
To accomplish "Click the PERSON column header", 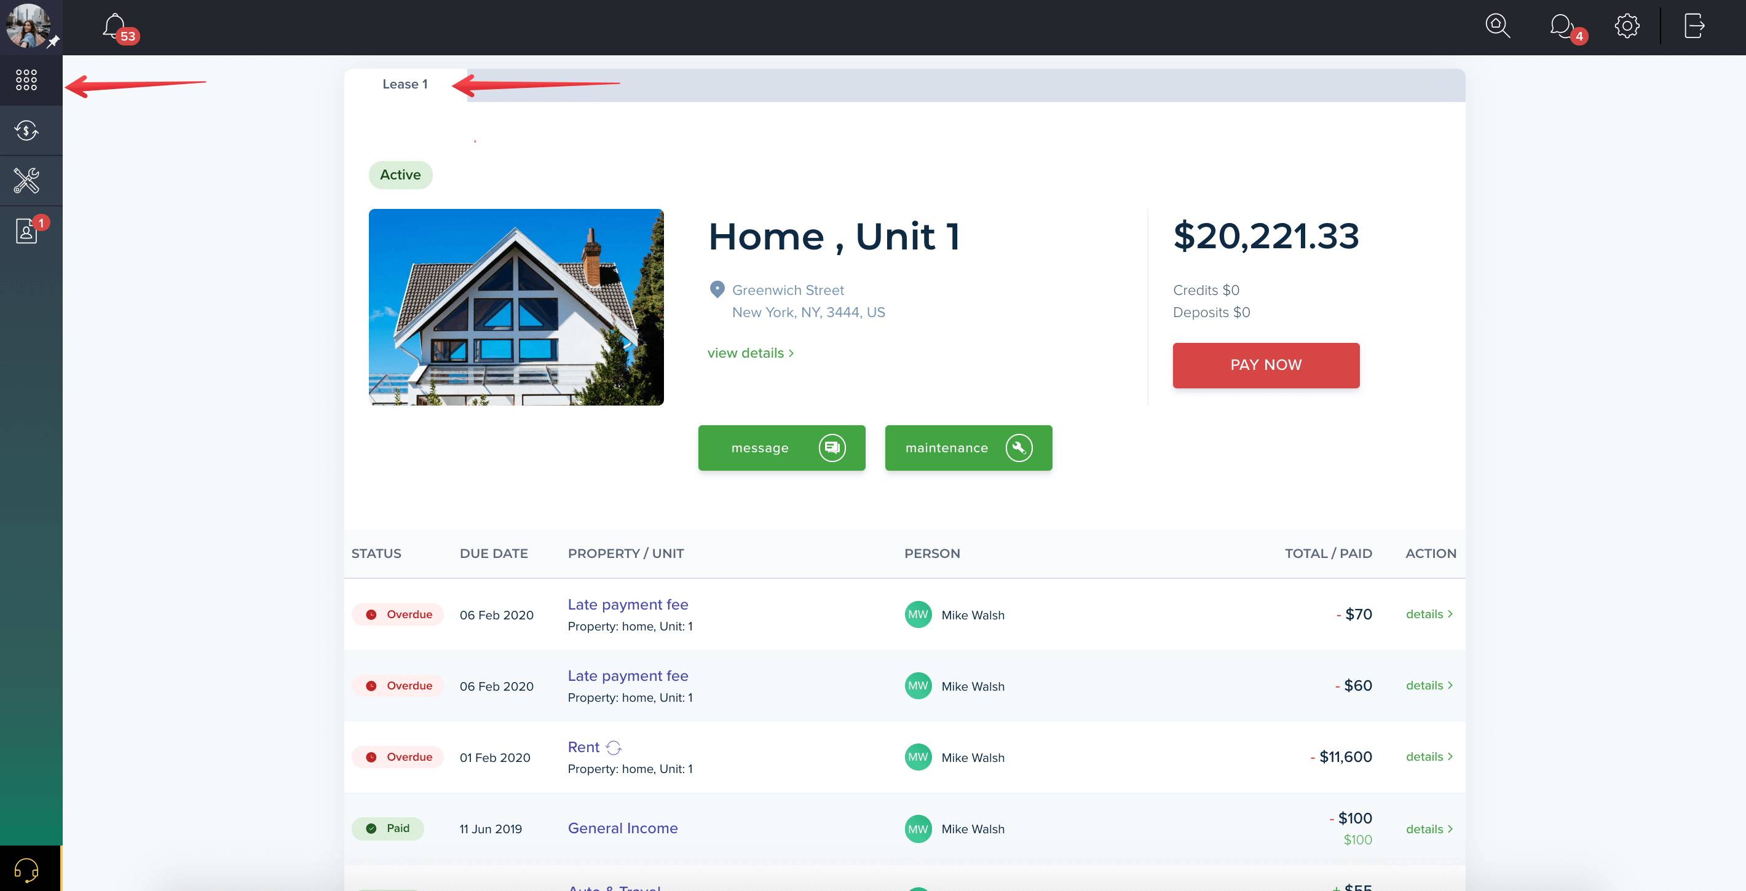I will coord(932,554).
